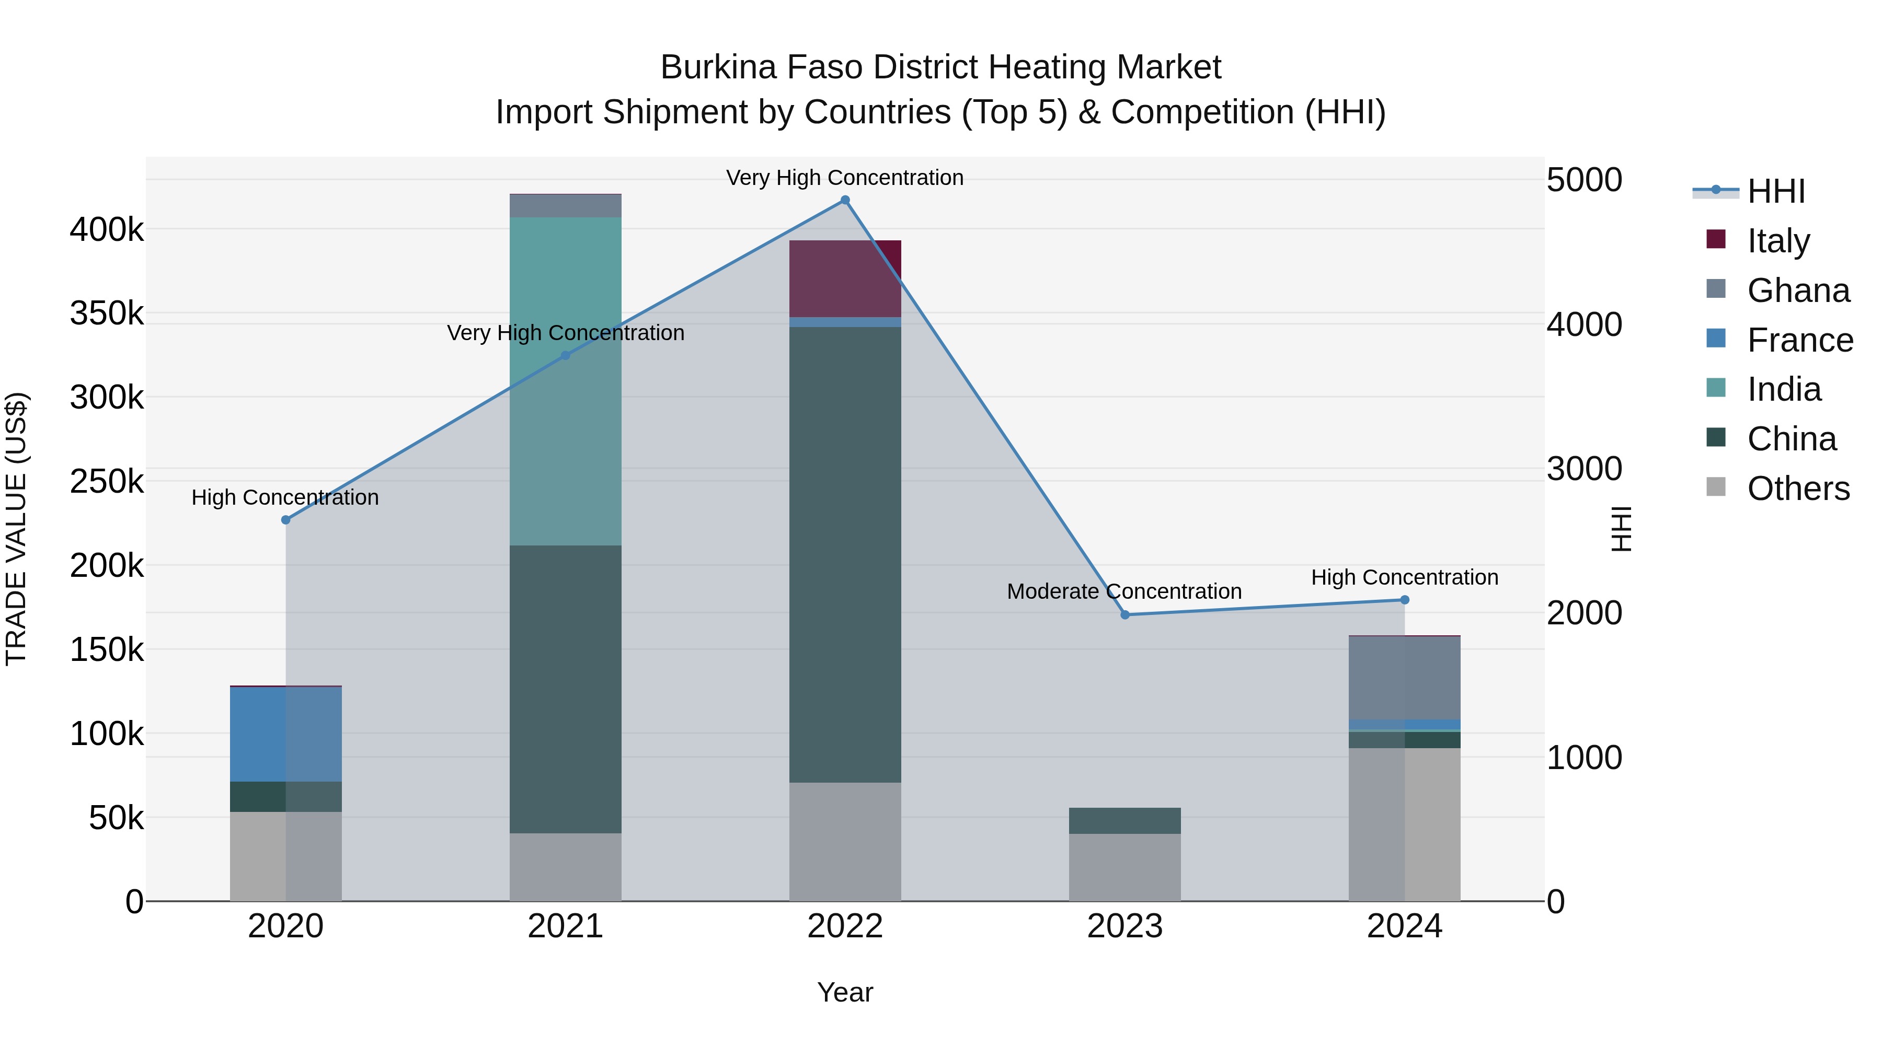
Task: Click the 50k tick on the left axis
Action: (x=116, y=818)
